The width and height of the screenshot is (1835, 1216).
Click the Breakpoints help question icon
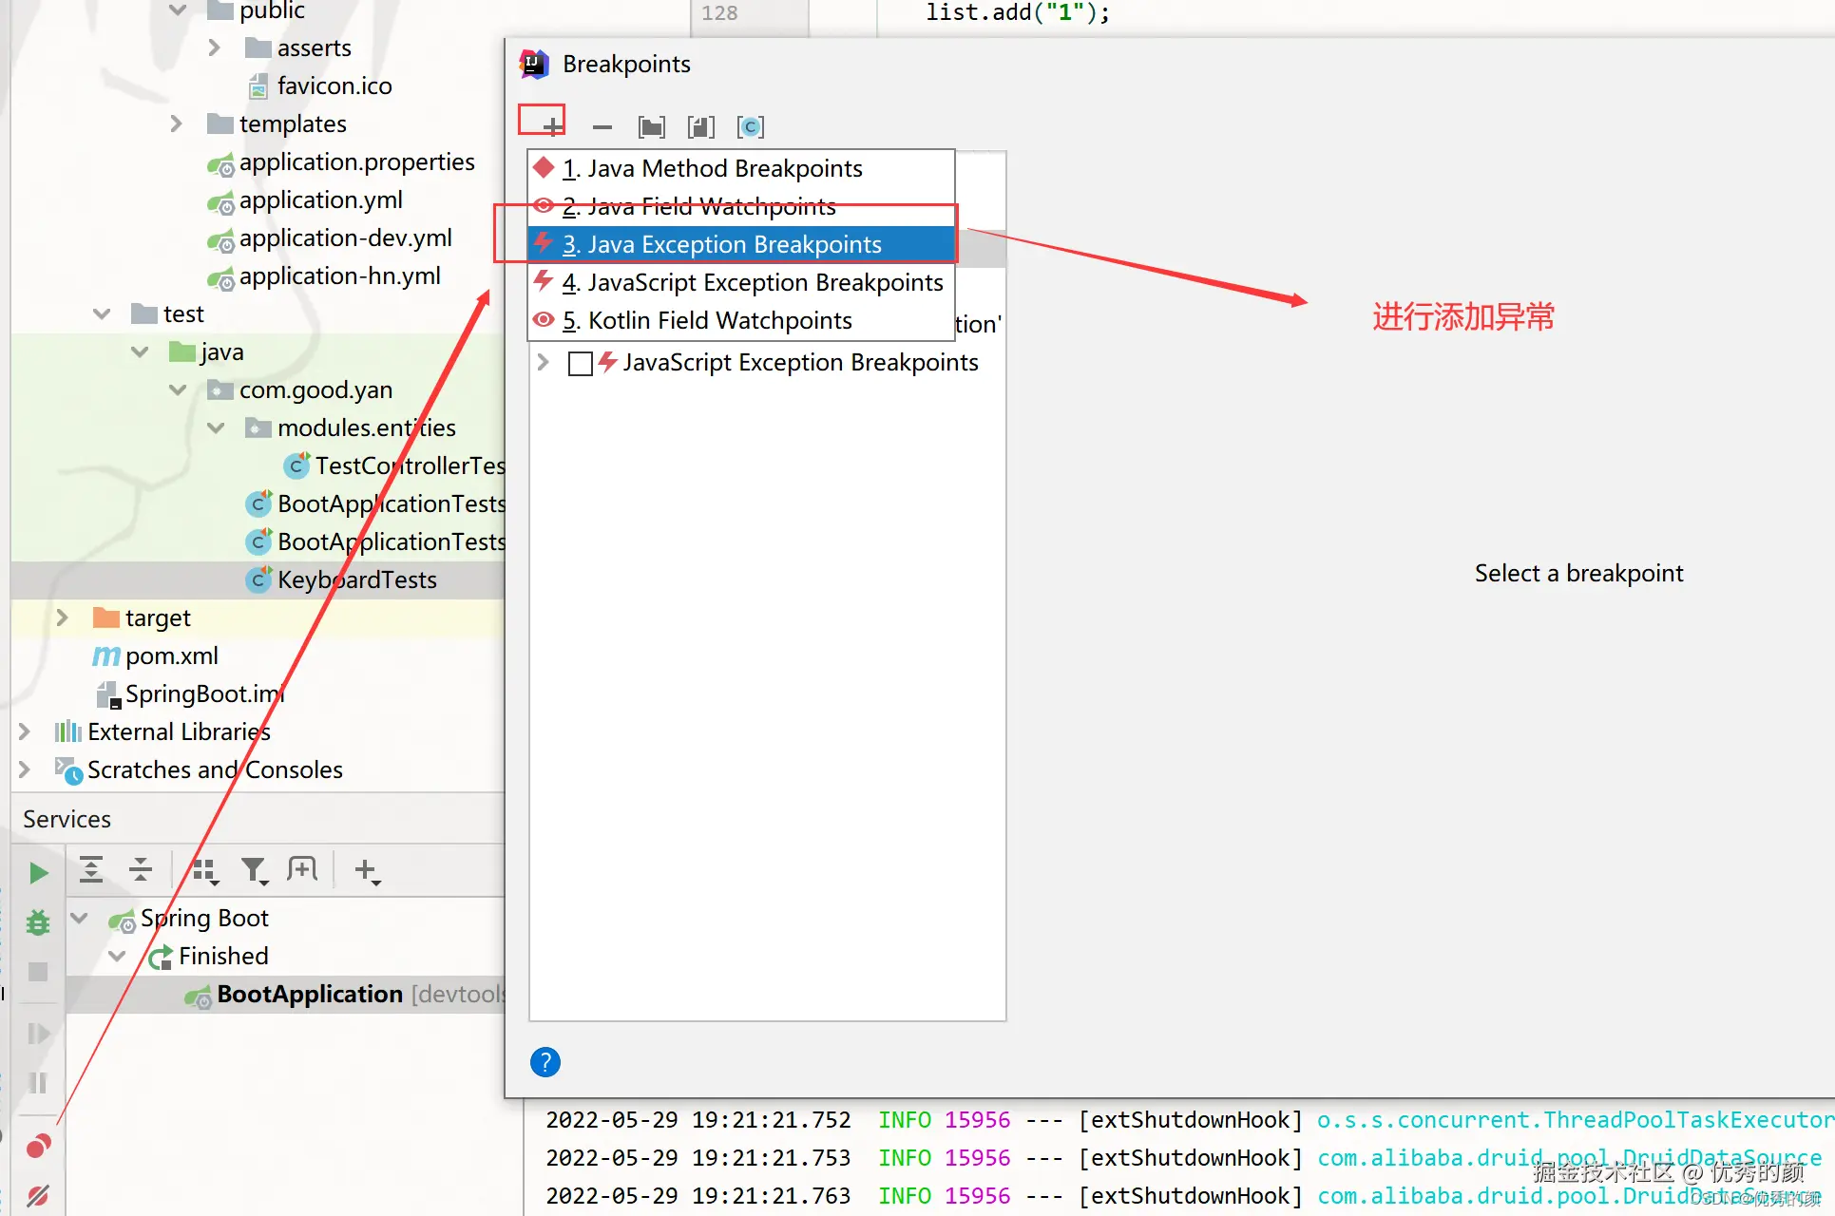coord(545,1062)
